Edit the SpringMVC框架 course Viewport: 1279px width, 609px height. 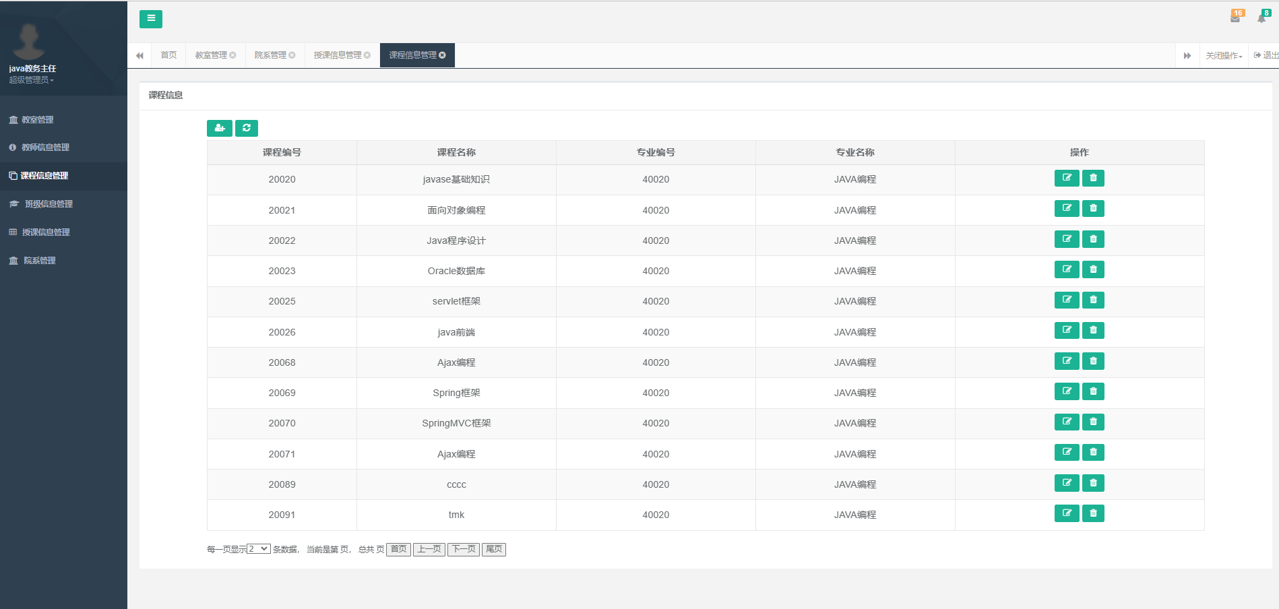point(1067,422)
